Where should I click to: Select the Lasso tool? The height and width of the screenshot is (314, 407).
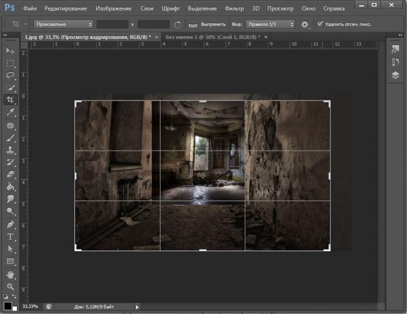point(10,76)
